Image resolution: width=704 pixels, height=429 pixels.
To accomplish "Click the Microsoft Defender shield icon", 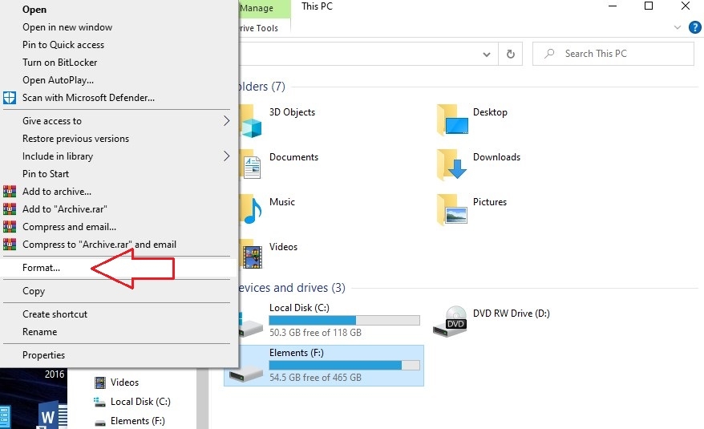I will (10, 98).
